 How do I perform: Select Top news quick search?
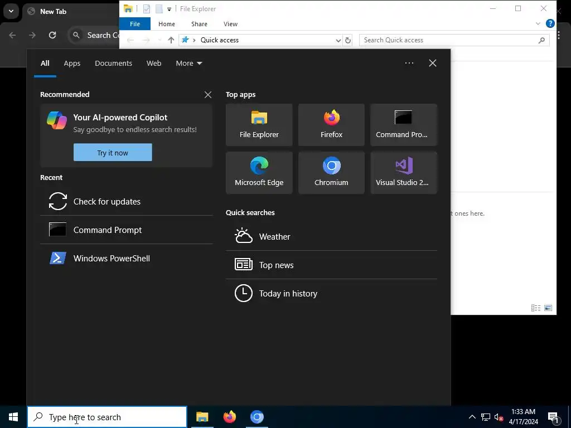[331, 265]
